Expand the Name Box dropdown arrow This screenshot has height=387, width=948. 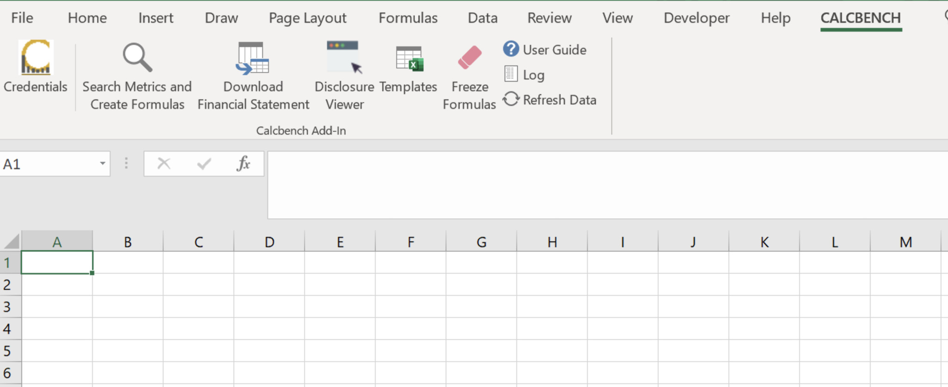pyautogui.click(x=102, y=164)
